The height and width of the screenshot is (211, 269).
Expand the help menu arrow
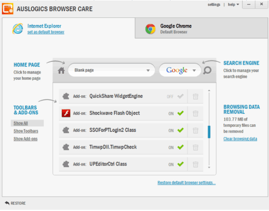coord(238,5)
